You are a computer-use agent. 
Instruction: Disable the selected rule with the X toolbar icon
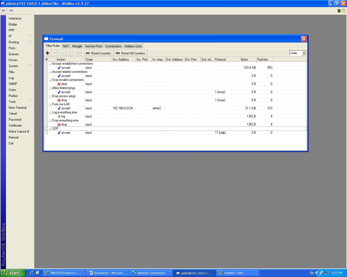point(70,53)
